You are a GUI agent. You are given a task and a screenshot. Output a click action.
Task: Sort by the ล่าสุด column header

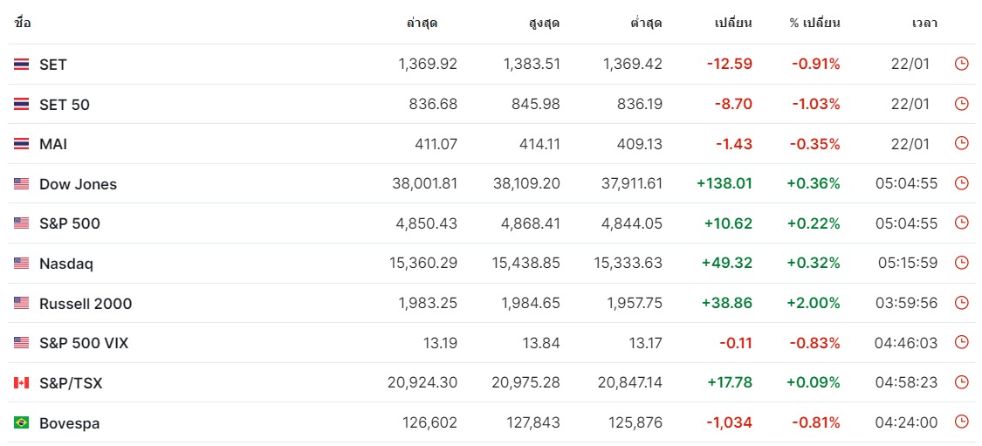coord(422,24)
